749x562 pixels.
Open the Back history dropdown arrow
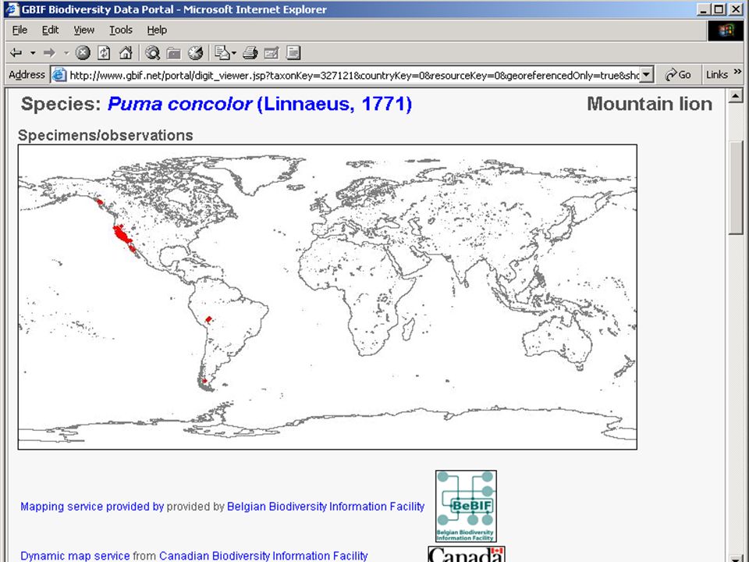point(33,52)
